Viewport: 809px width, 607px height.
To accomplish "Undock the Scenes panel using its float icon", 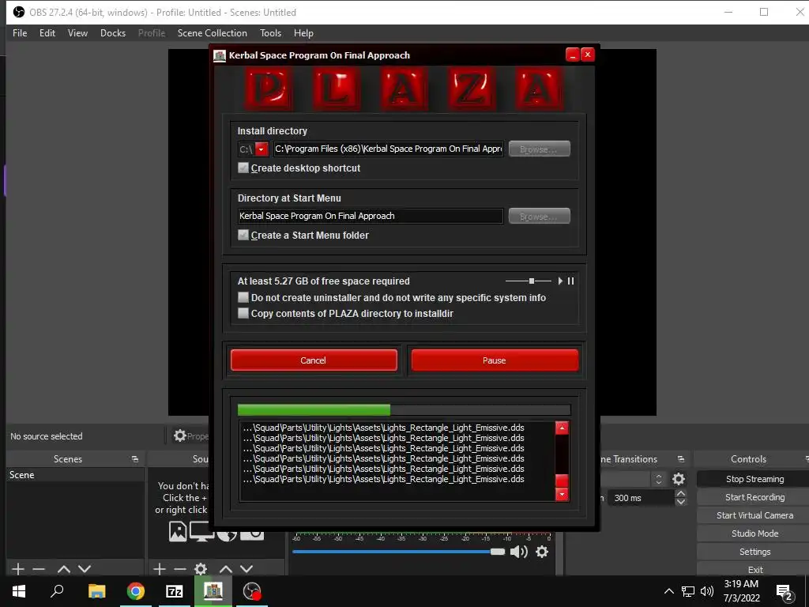I will coord(135,459).
